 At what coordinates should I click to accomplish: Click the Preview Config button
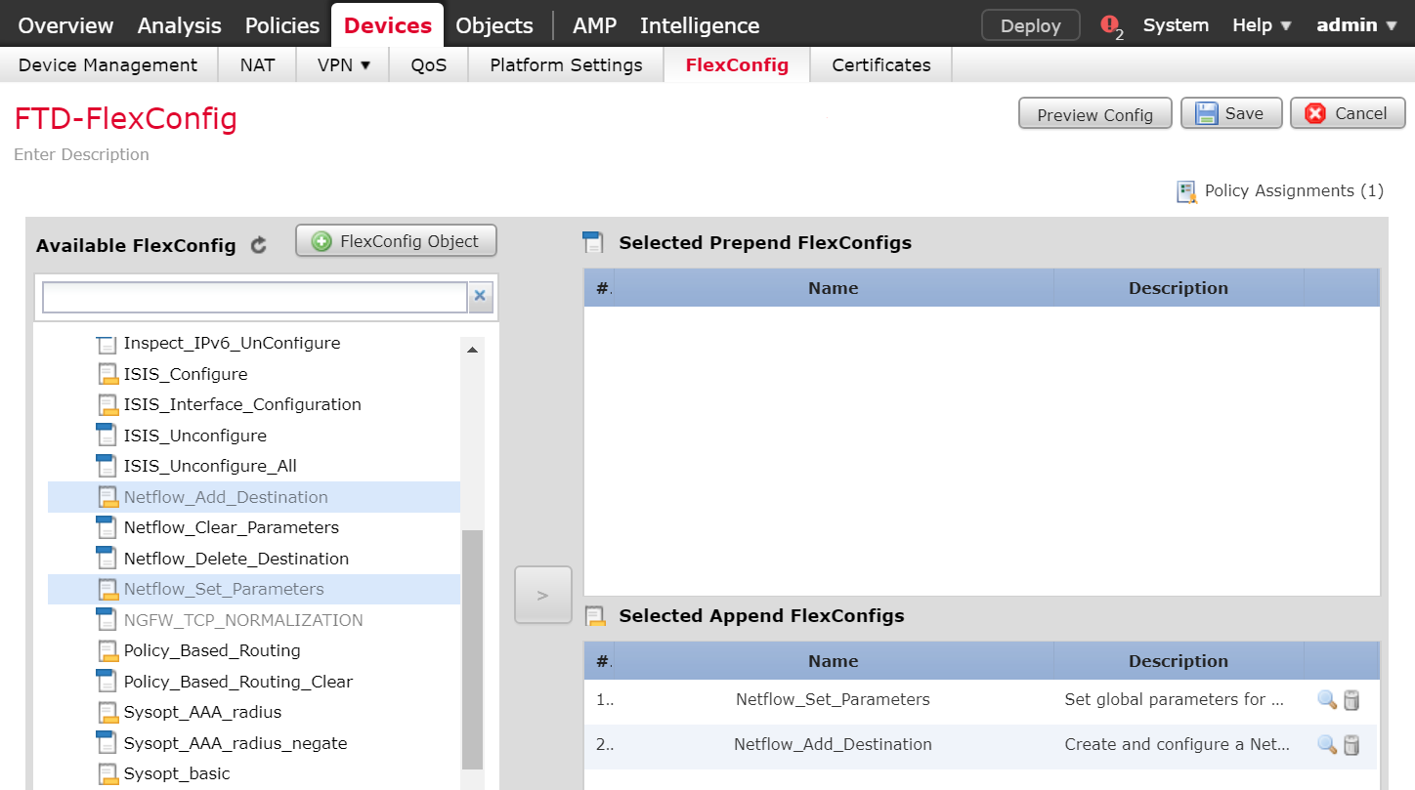pos(1095,114)
